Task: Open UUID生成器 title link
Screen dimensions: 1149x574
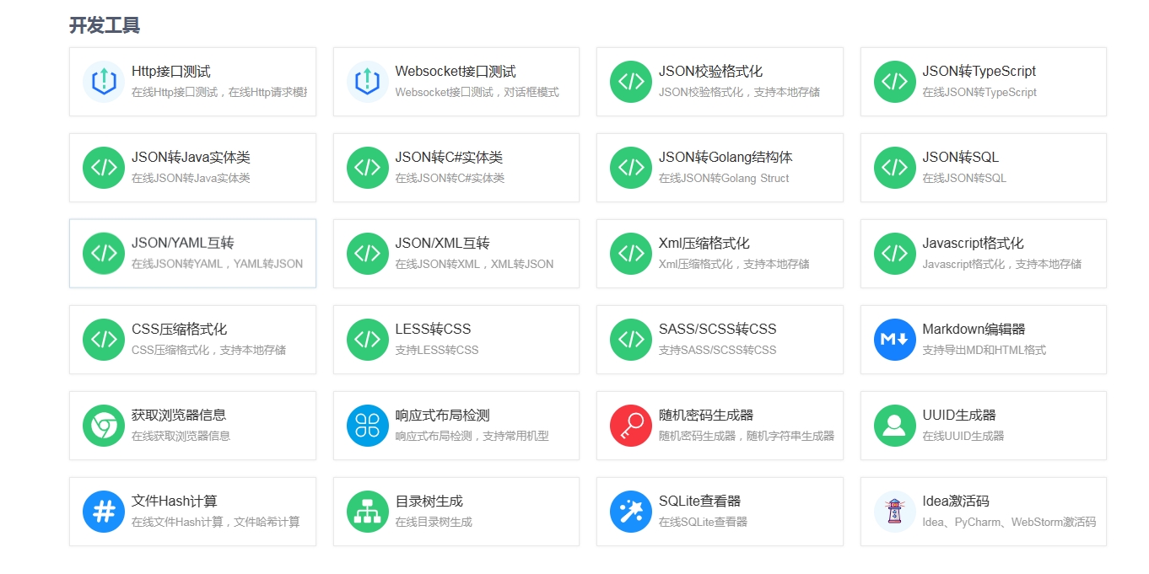Action: point(959,416)
